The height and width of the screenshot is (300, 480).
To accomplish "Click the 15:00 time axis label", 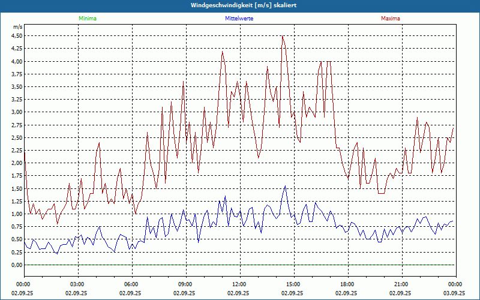I will pos(293,284).
